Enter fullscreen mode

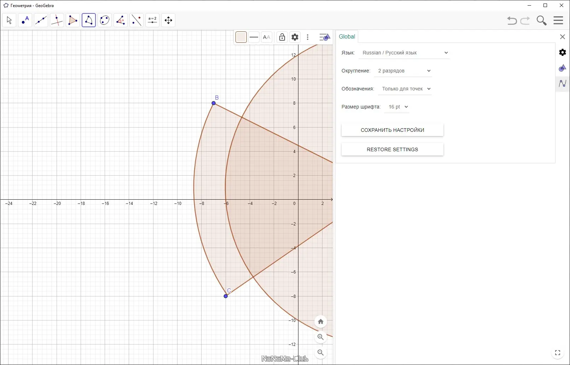click(558, 353)
